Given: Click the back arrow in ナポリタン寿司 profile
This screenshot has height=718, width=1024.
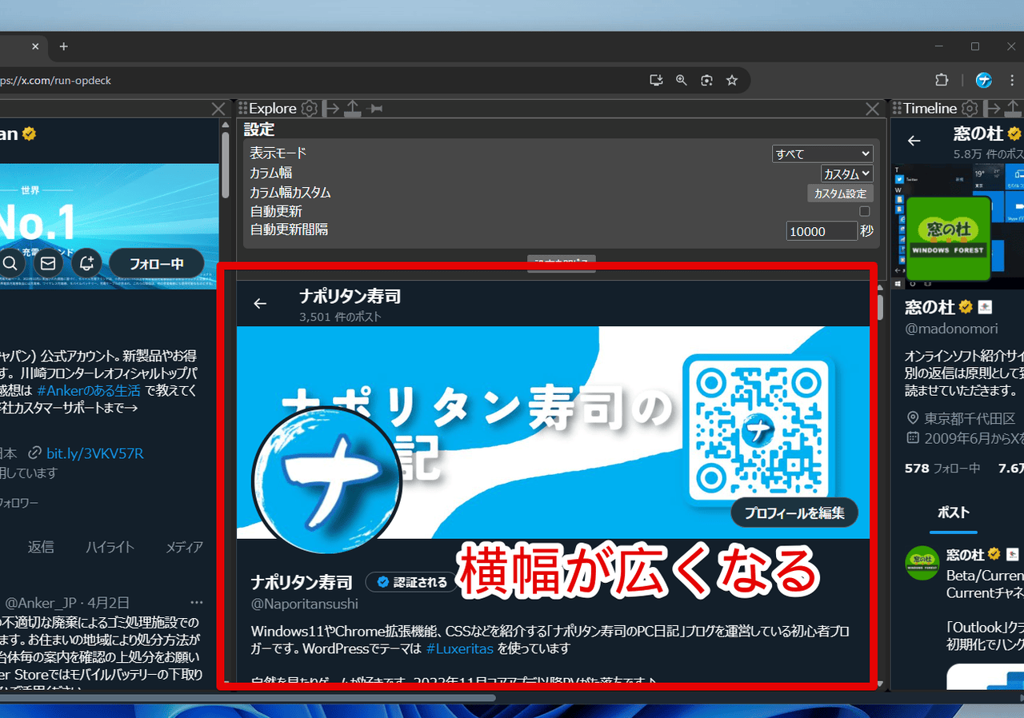Looking at the screenshot, I should coord(260,304).
